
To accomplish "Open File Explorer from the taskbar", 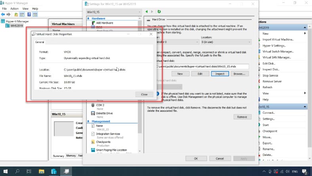I will (x=42, y=171).
